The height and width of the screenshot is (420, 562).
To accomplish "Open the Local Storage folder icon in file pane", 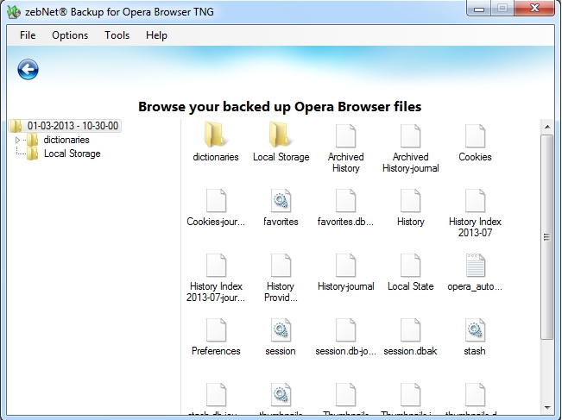I will pos(281,135).
